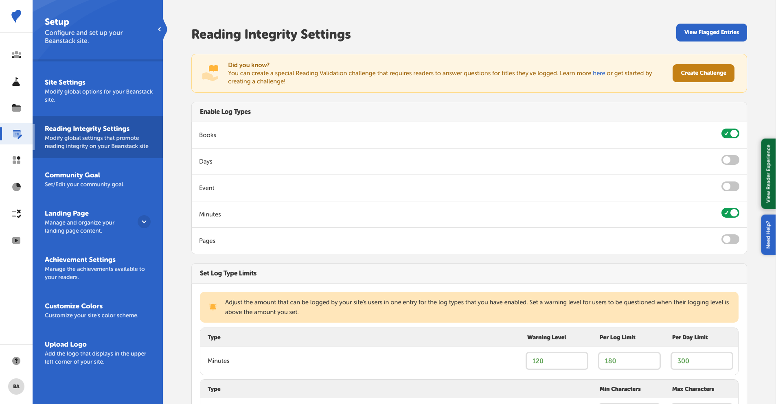Image resolution: width=776 pixels, height=404 pixels.
Task: Disable the Books log type
Action: (x=730, y=133)
